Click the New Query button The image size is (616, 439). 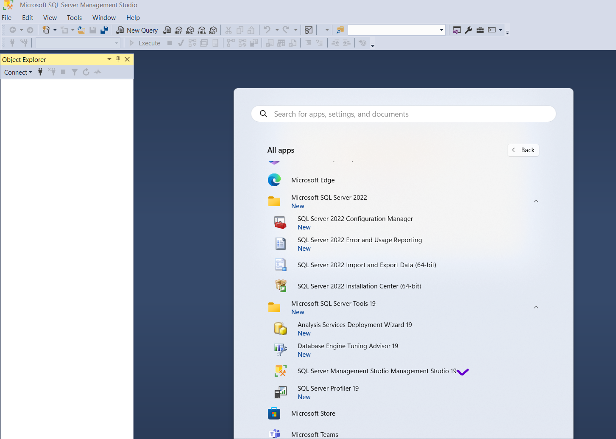tap(137, 30)
